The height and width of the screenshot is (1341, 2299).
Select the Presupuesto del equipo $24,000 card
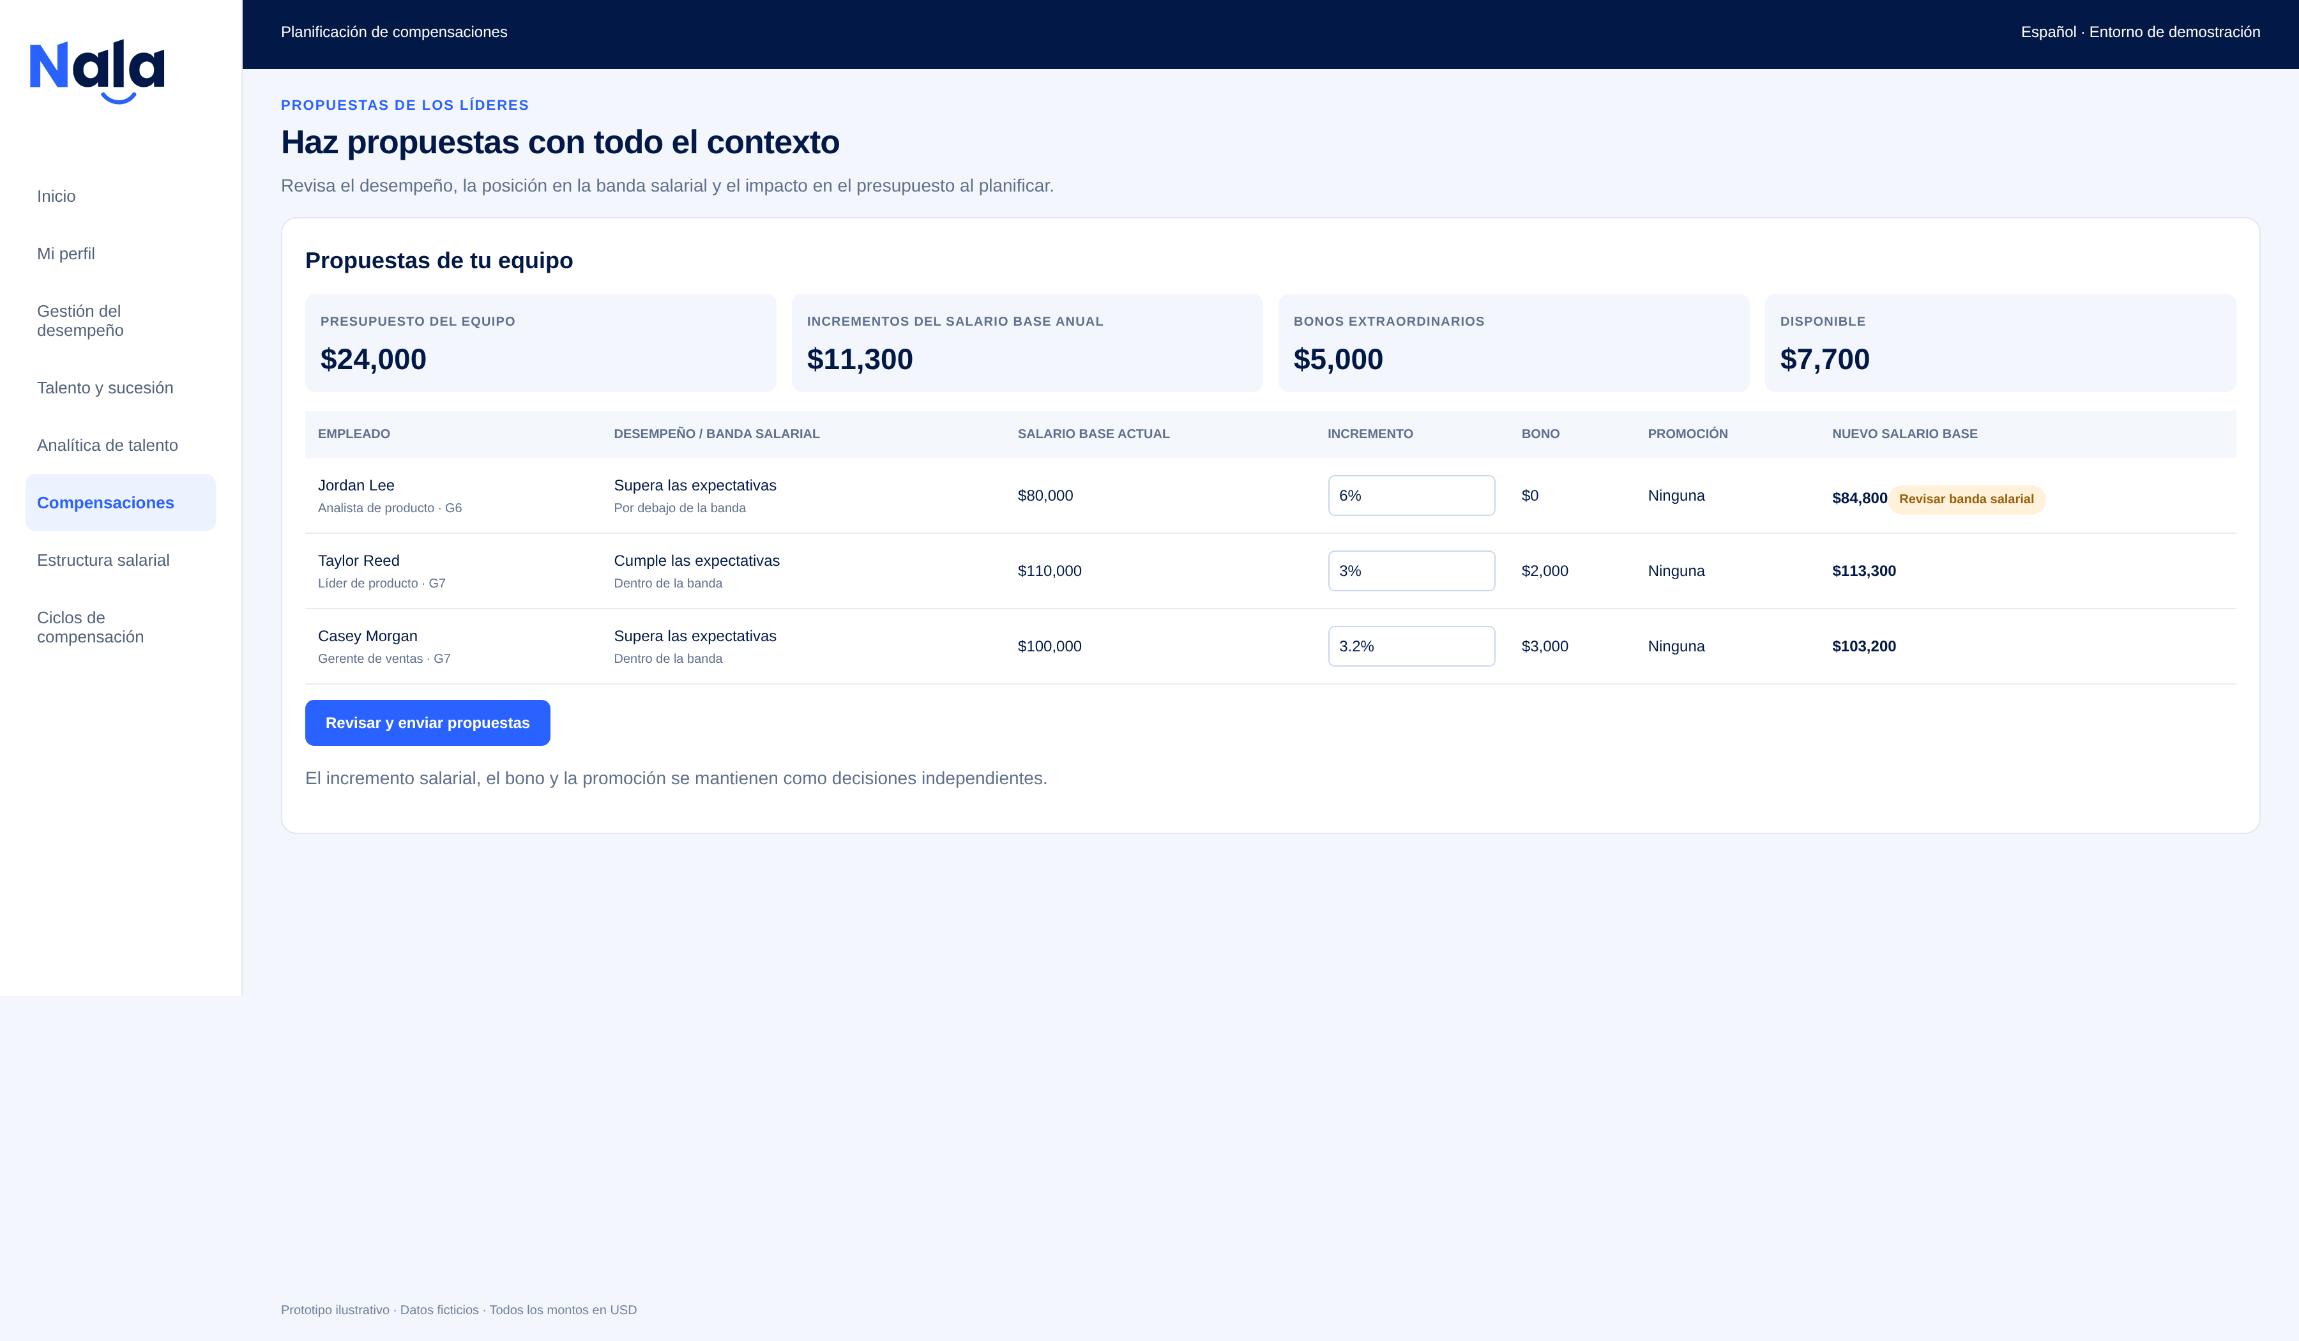(541, 343)
